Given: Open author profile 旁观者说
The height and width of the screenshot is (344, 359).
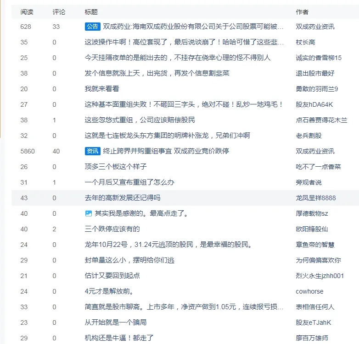Looking at the screenshot, I should [309, 182].
